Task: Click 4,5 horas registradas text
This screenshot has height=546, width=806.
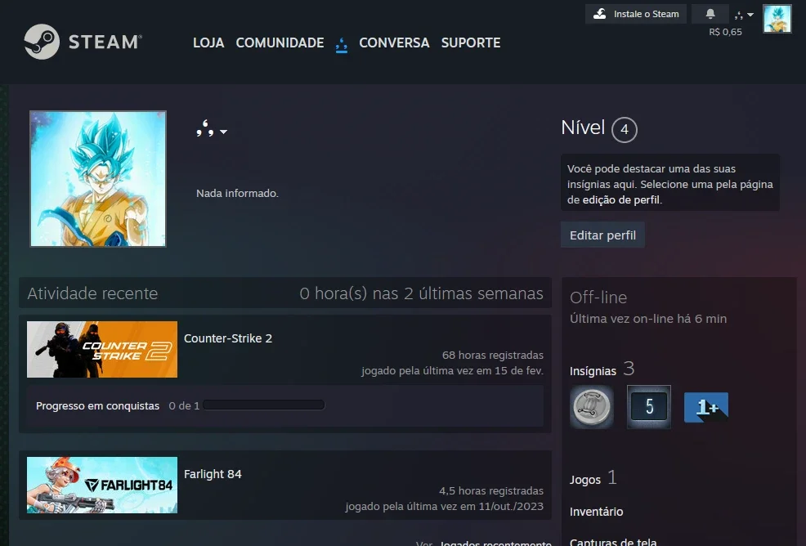Action: click(491, 490)
